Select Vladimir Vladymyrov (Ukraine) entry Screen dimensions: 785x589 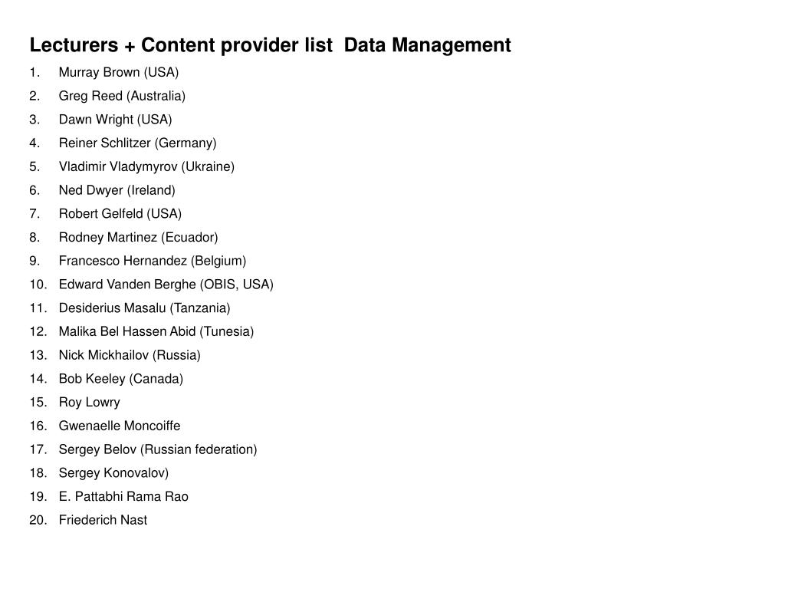tap(146, 166)
